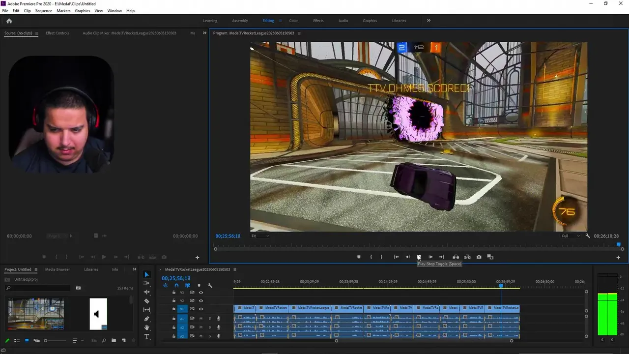629x354 pixels.
Task: Step back one frame in Program monitor
Action: (407, 257)
